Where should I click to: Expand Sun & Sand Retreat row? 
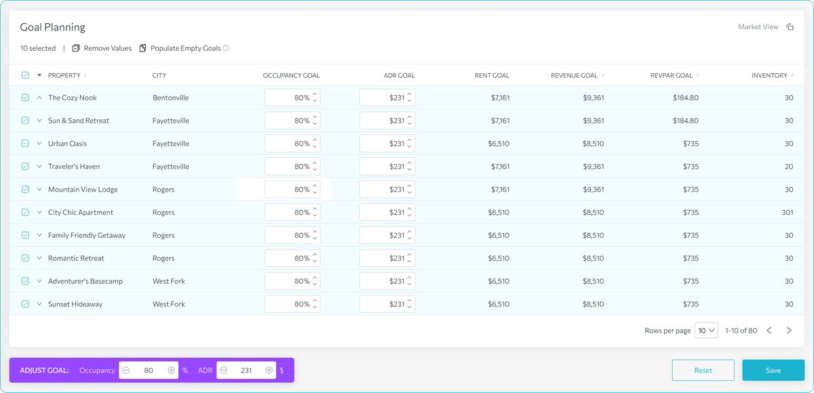pos(39,121)
